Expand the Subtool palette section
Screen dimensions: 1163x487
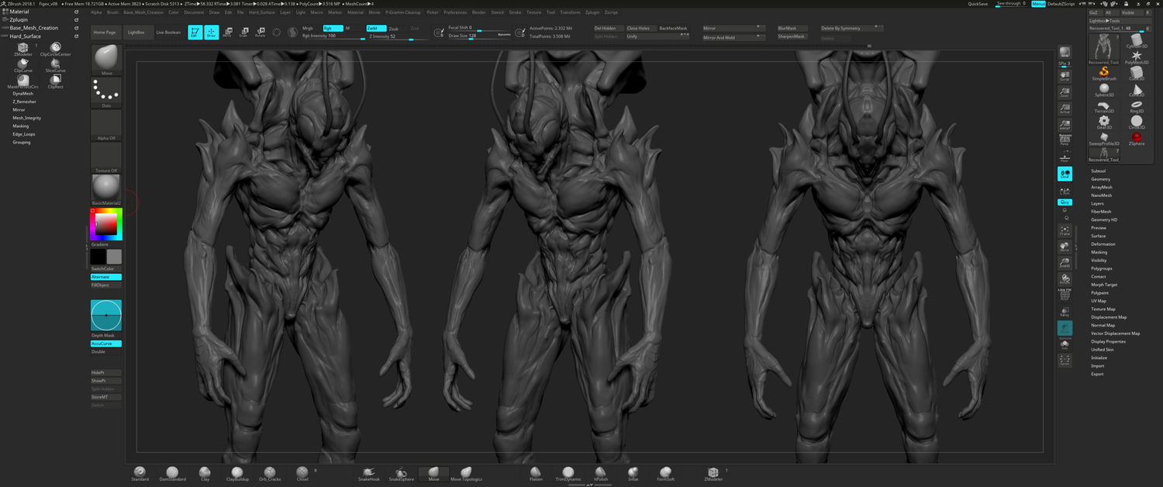point(1098,171)
